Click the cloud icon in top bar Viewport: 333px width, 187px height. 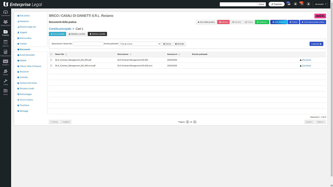tap(289, 4)
